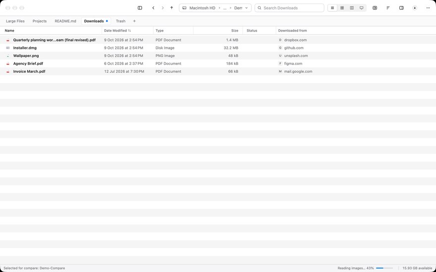Sort by the Status column header
Viewport: 436px width, 272px height.
259,31
